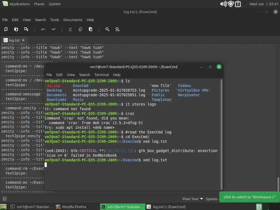The width and height of the screenshot is (280, 210).
Task: Click the Save document toolbar icon
Action: point(26,29)
